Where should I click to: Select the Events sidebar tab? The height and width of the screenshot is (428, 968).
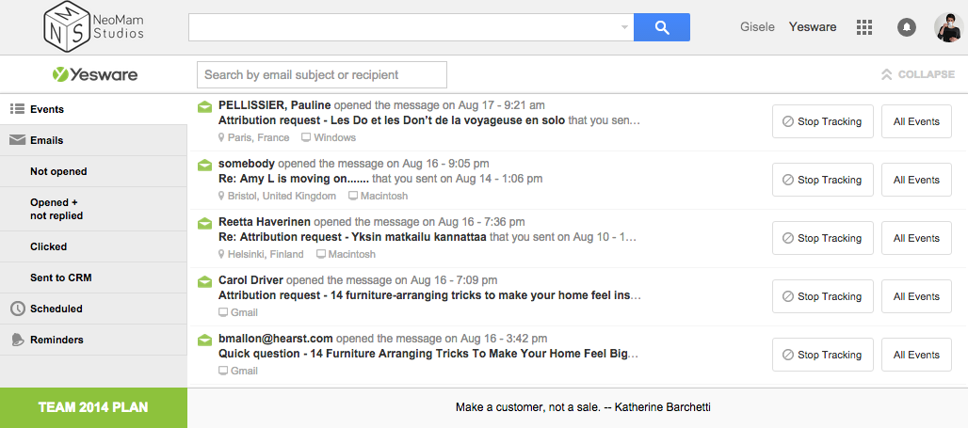(47, 109)
